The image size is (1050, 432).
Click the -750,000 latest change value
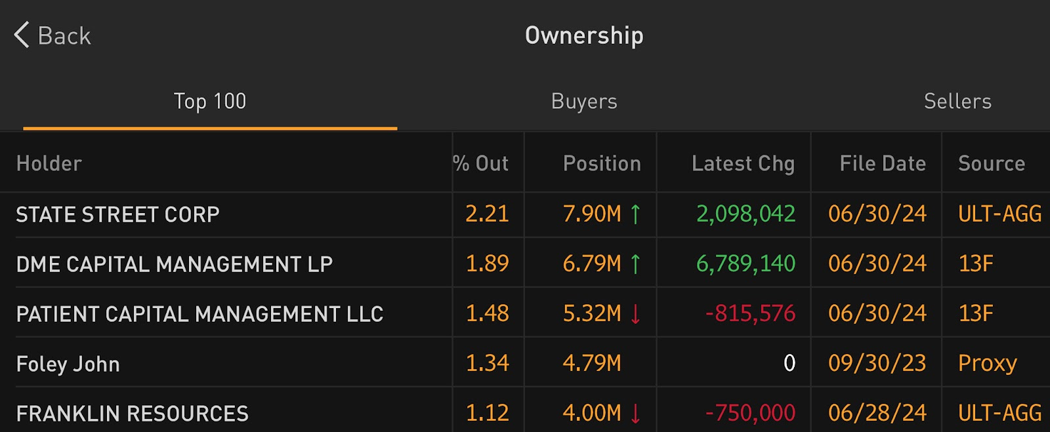pyautogui.click(x=750, y=414)
